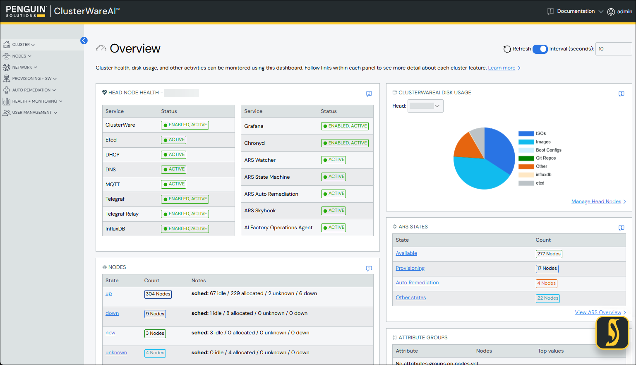
Task: Expand the Provisioning + SW chevron
Action: click(55, 79)
